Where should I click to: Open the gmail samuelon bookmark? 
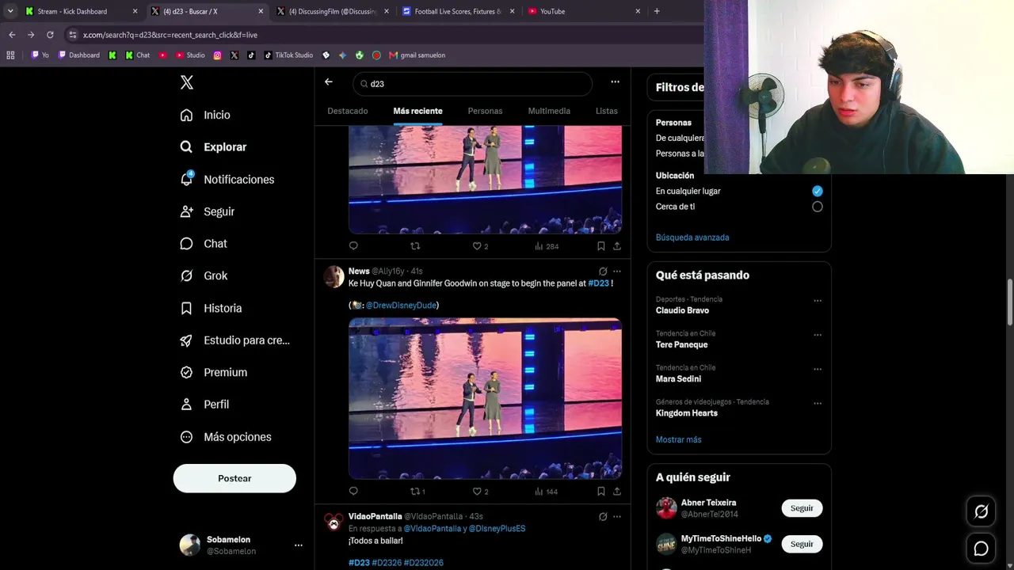417,55
